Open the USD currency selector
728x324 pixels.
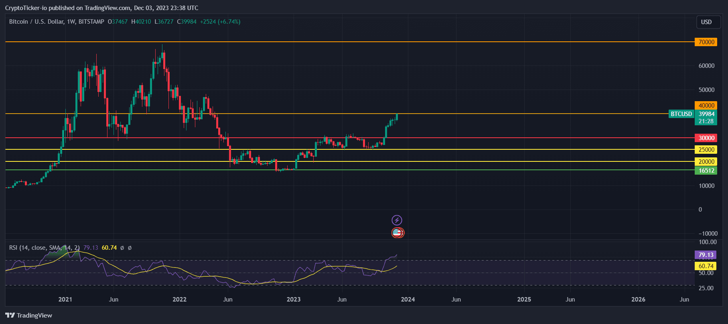pyautogui.click(x=706, y=22)
